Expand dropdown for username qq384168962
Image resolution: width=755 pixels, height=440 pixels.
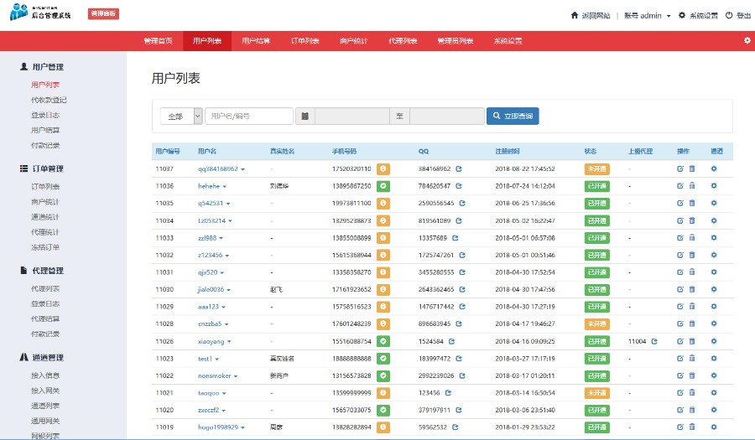(242, 169)
